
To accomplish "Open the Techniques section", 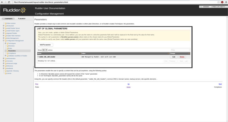I will point(12,43).
